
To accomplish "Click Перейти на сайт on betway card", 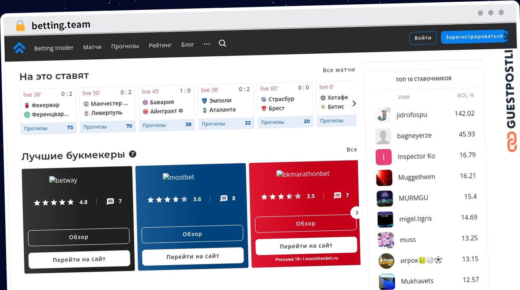I will pyautogui.click(x=79, y=259).
